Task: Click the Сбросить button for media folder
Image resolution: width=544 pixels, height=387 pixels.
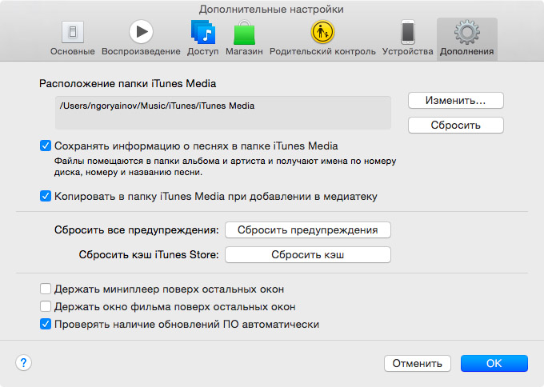Action: (455, 126)
